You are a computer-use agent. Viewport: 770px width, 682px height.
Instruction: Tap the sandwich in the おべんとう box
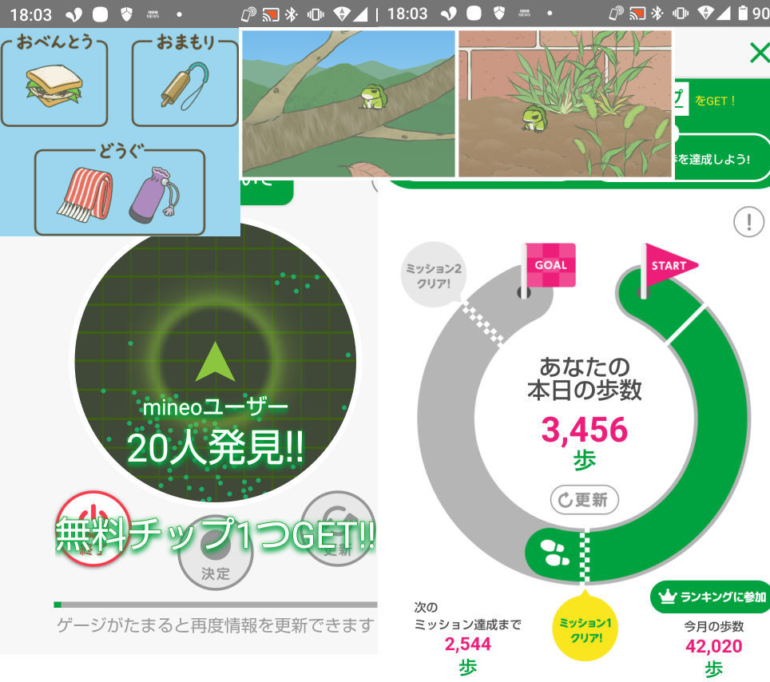pyautogui.click(x=54, y=86)
